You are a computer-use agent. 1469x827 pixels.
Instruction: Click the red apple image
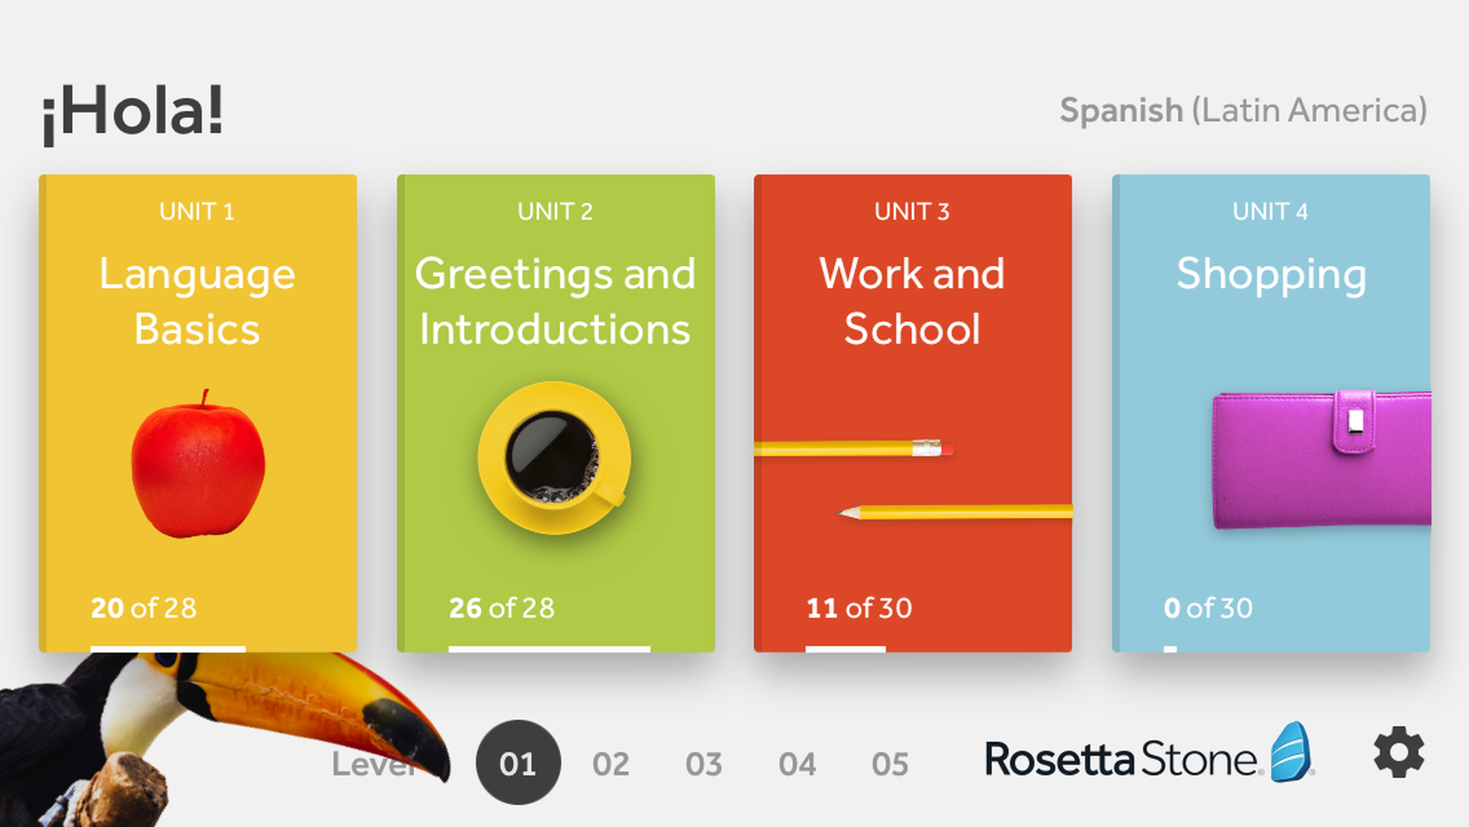(x=198, y=464)
